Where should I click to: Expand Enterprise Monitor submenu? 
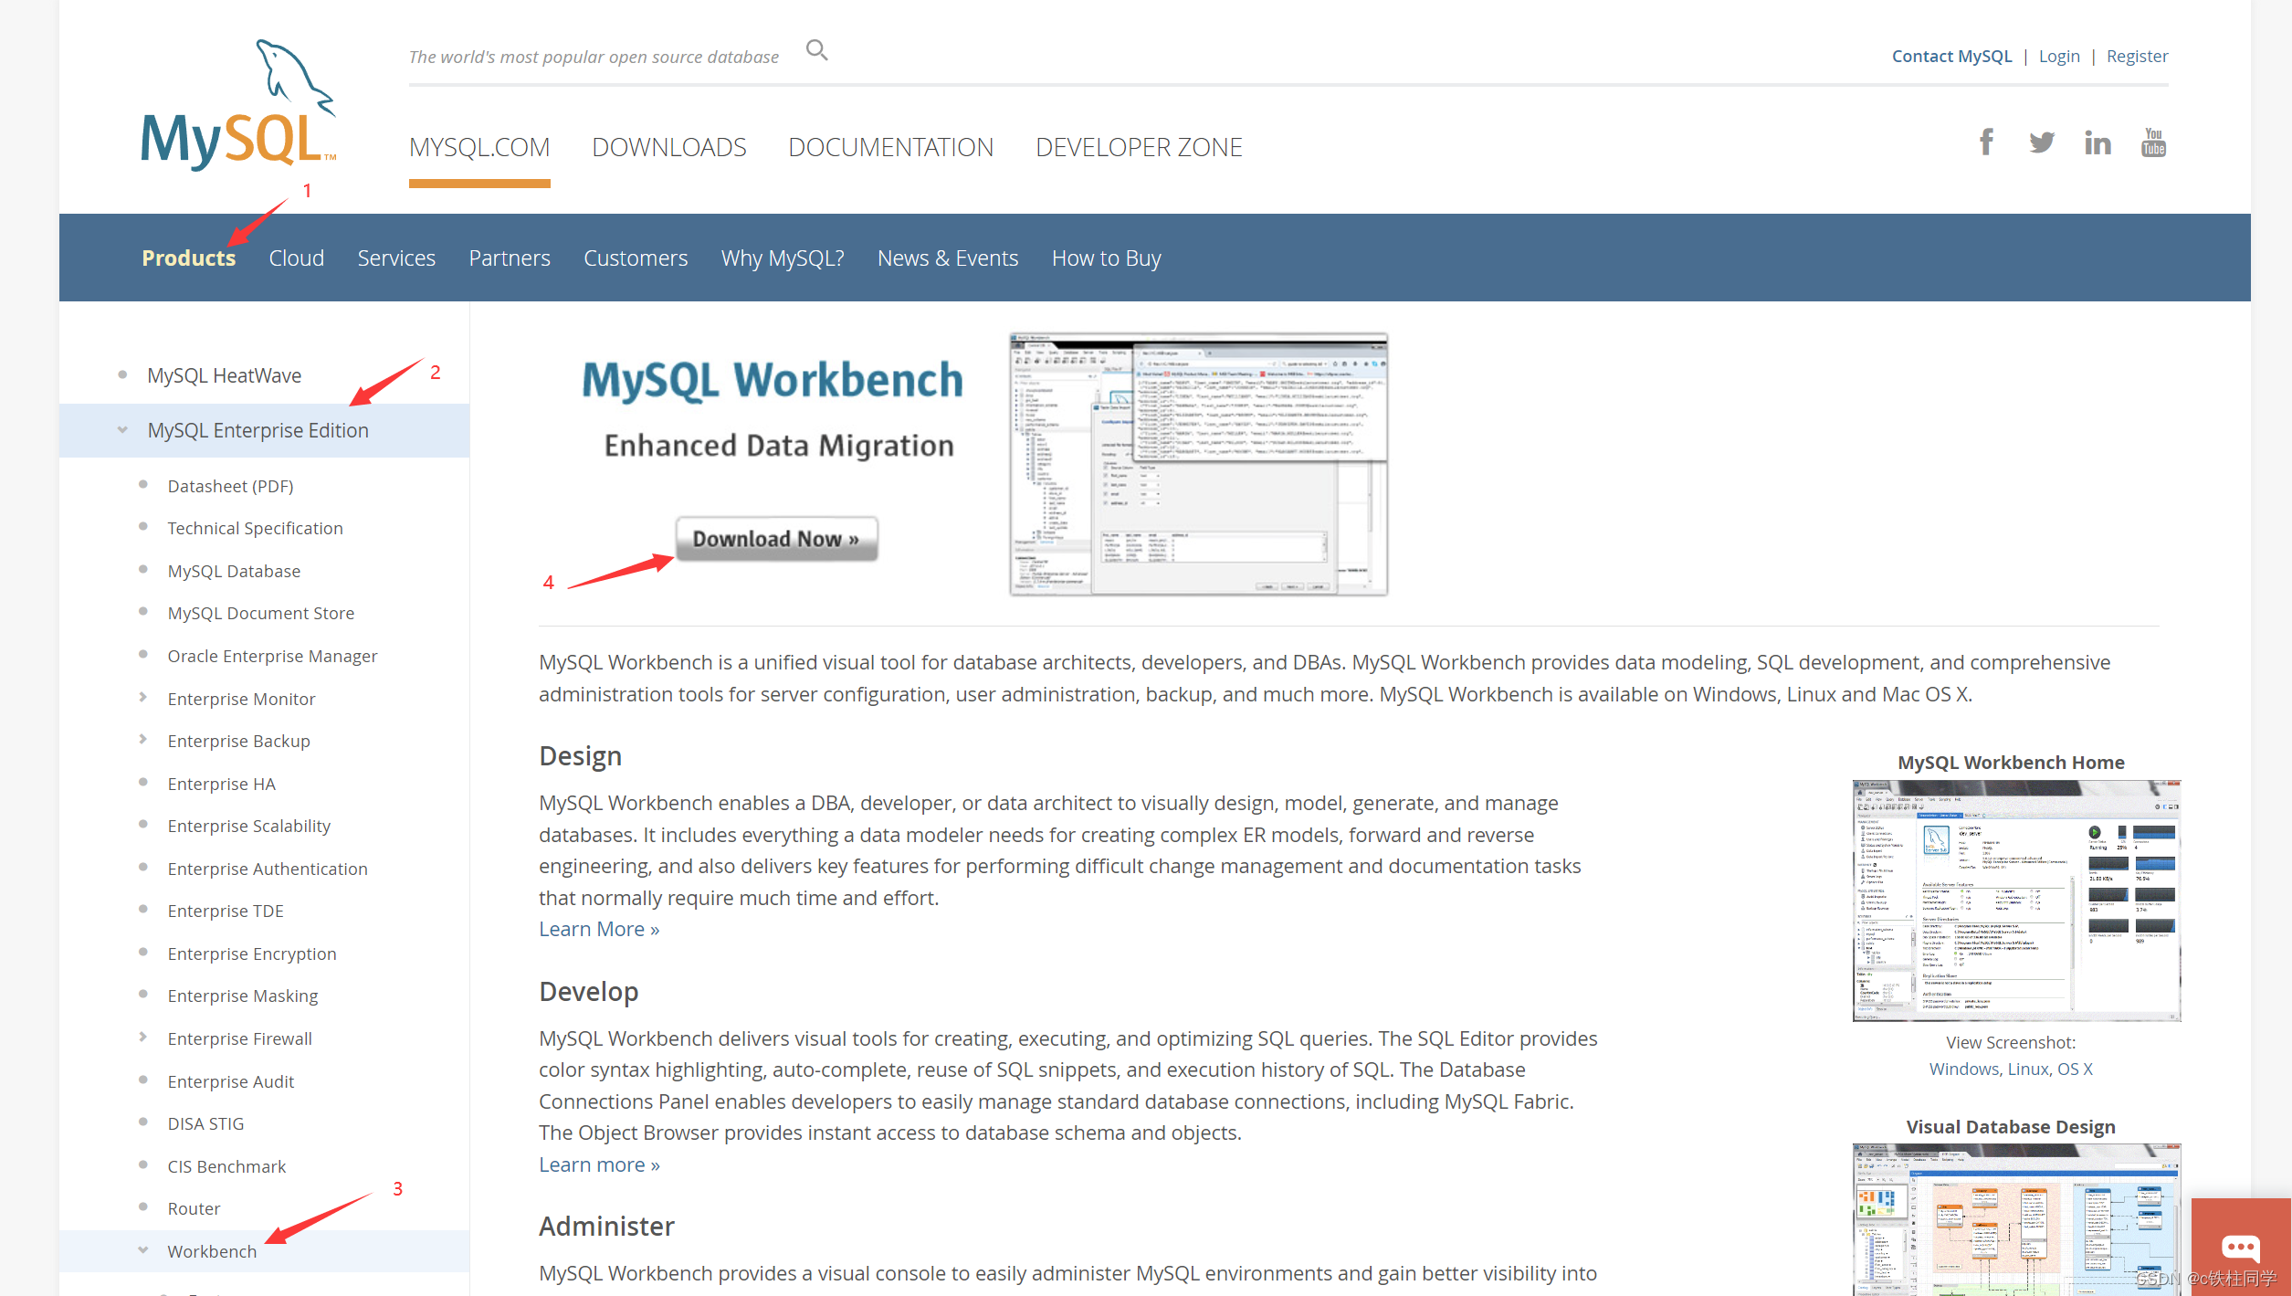click(142, 697)
